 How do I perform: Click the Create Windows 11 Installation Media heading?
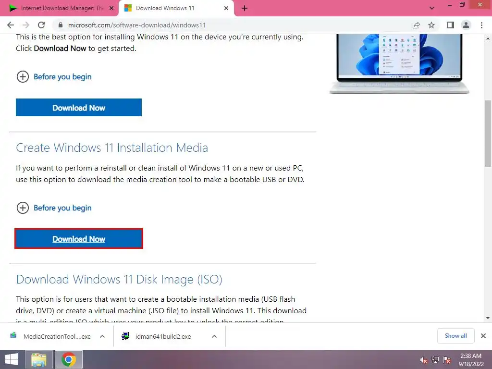tap(112, 148)
